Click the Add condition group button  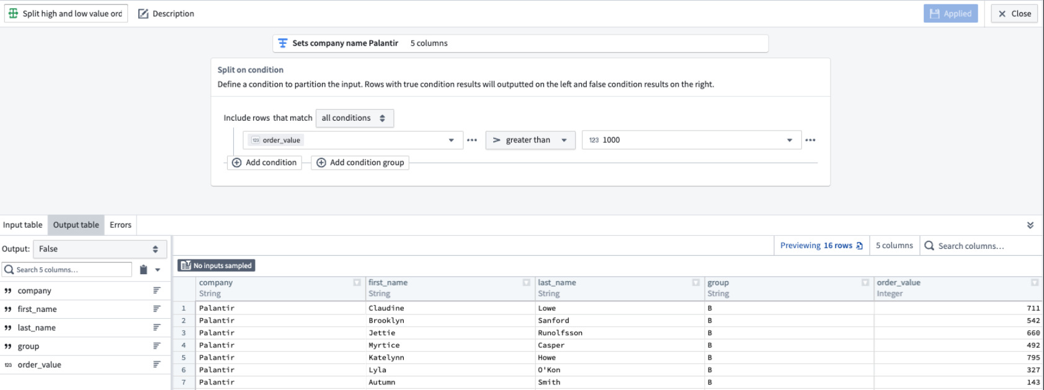[360, 163]
